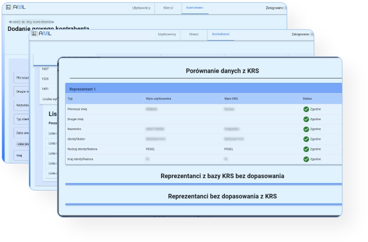The image size is (368, 242).
Task: Select the table row with value 1529
Action: [46, 79]
